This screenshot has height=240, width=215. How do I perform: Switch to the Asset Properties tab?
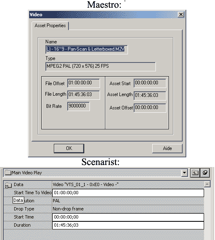(x=50, y=26)
